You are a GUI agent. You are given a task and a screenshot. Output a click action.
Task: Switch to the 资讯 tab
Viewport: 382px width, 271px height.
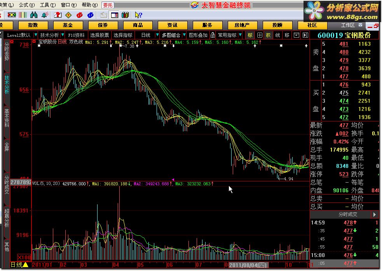173,25
